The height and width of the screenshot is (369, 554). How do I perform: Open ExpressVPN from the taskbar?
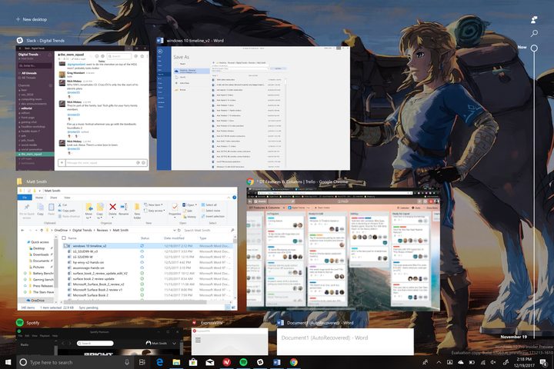pyautogui.click(x=226, y=362)
